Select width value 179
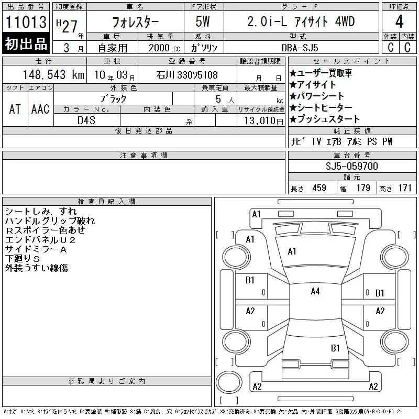The image size is (419, 419). pyautogui.click(x=363, y=188)
